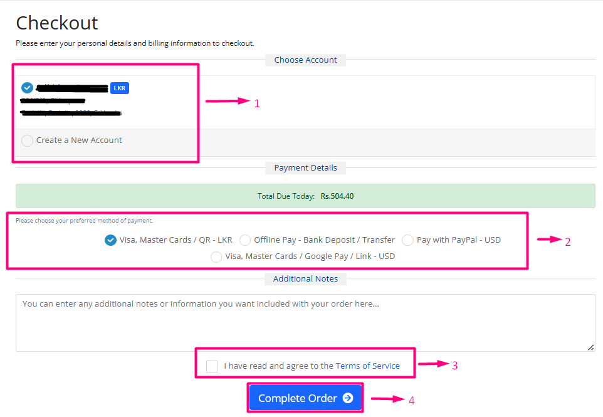Click the Total Due Today green banner
603x417 pixels.
[x=305, y=196]
